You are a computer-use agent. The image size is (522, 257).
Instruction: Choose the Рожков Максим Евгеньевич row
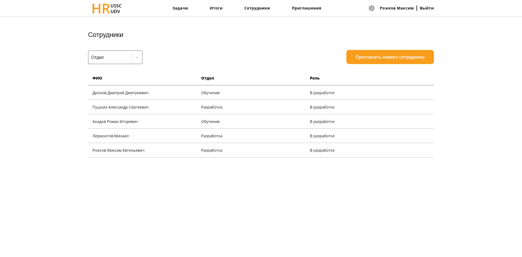tap(118, 150)
